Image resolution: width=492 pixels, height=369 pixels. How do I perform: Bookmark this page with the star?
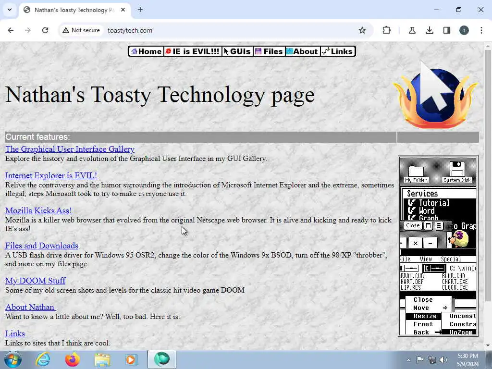coord(362,30)
